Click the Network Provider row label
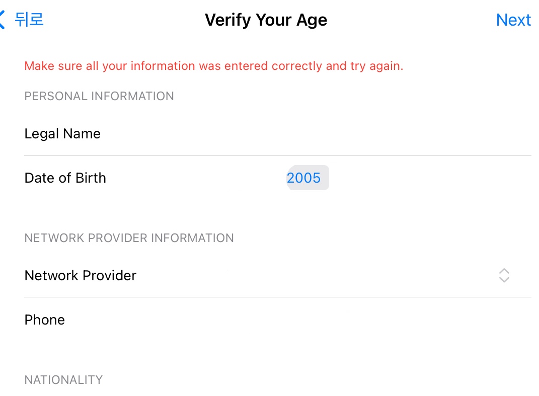 tap(81, 275)
